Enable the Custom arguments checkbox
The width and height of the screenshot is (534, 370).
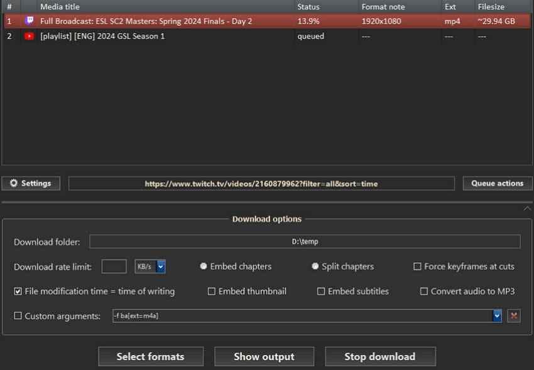(x=18, y=316)
